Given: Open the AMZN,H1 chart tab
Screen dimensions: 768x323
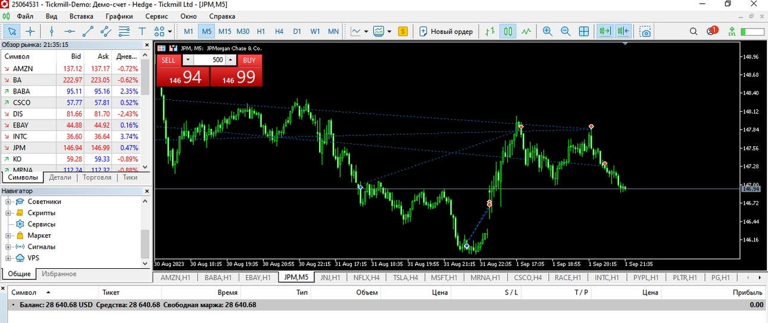Looking at the screenshot, I should pyautogui.click(x=175, y=277).
